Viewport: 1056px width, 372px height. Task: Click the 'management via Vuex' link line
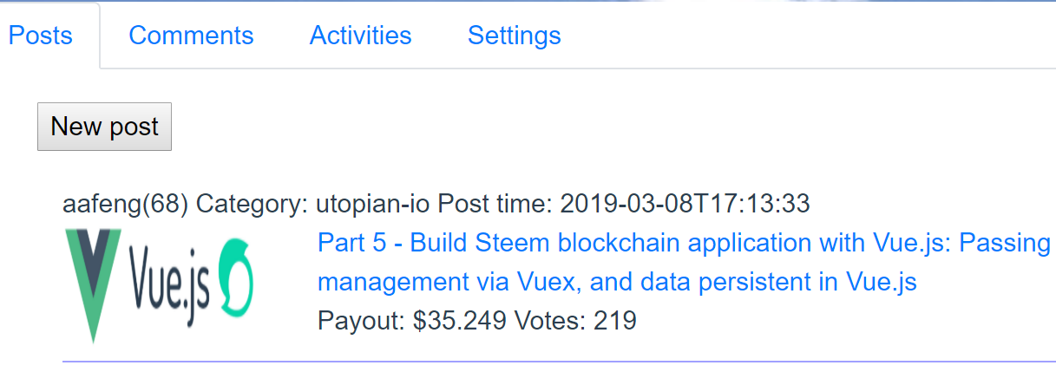[x=617, y=282]
